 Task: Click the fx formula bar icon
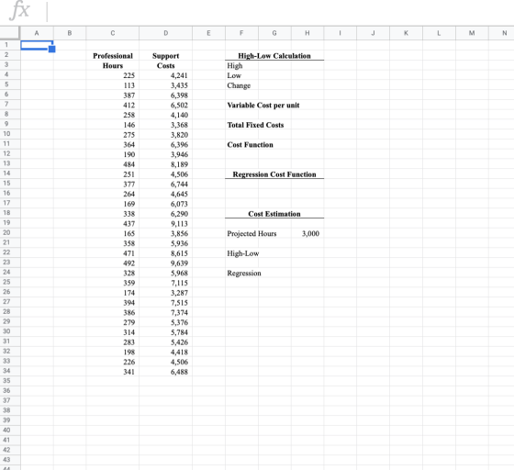19,11
